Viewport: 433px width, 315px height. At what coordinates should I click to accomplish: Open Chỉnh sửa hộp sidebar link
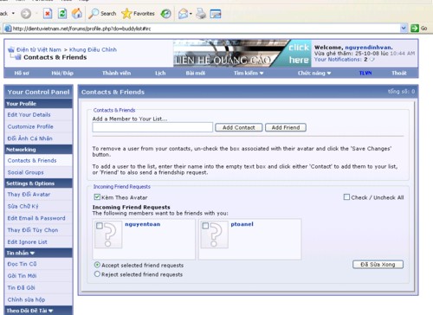[26, 299]
